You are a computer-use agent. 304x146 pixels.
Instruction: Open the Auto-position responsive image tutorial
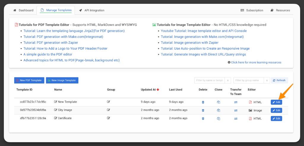tap(205, 49)
